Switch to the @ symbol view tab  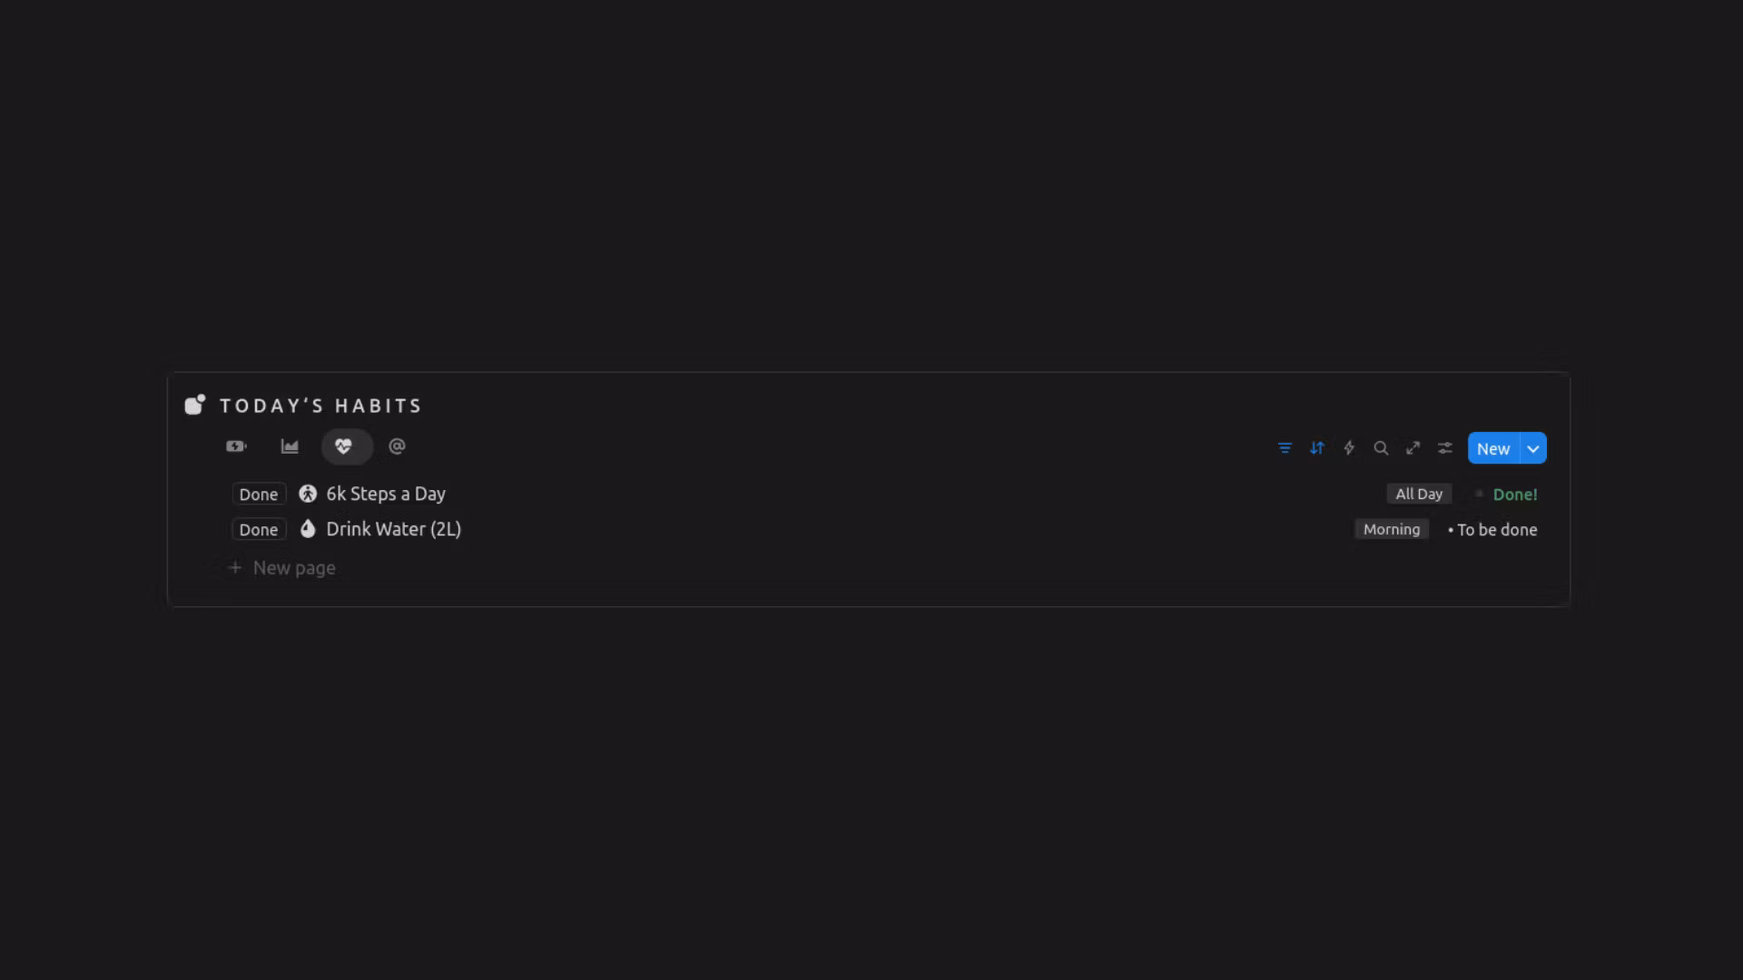point(397,446)
